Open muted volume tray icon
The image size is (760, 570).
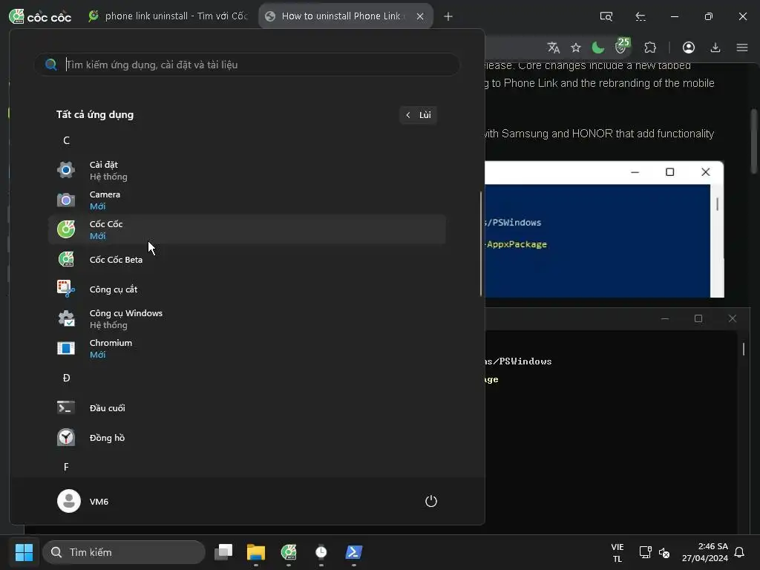(x=664, y=552)
